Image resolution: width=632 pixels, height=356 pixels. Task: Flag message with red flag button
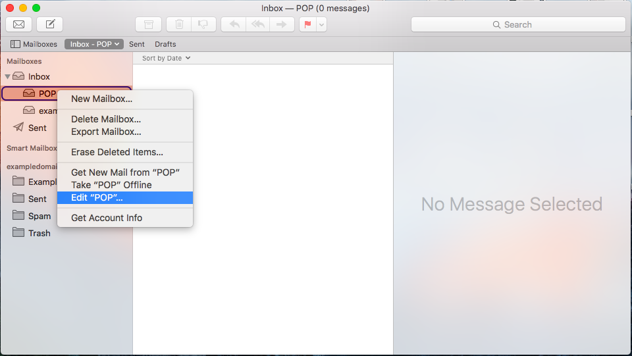(x=307, y=24)
